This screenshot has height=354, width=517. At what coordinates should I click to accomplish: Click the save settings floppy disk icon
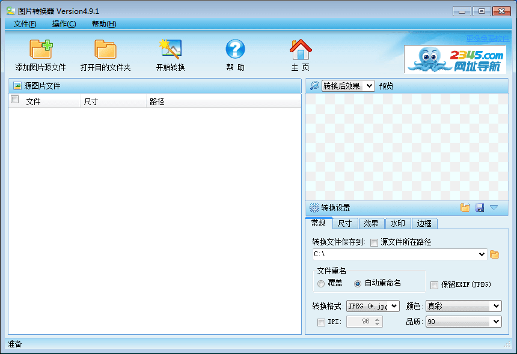[x=480, y=208]
